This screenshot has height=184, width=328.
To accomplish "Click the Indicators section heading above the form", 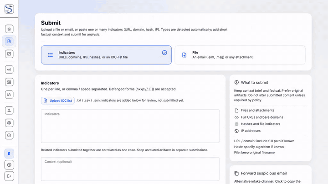I will click(x=50, y=83).
